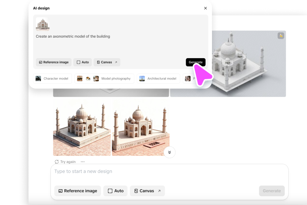This screenshot has height=205, width=307.
Task: Click the Try again refresh icon
Action: (57, 162)
